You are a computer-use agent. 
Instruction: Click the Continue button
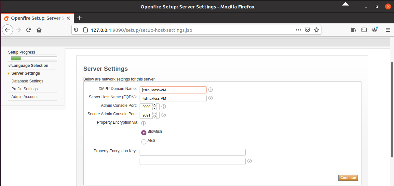(x=348, y=178)
